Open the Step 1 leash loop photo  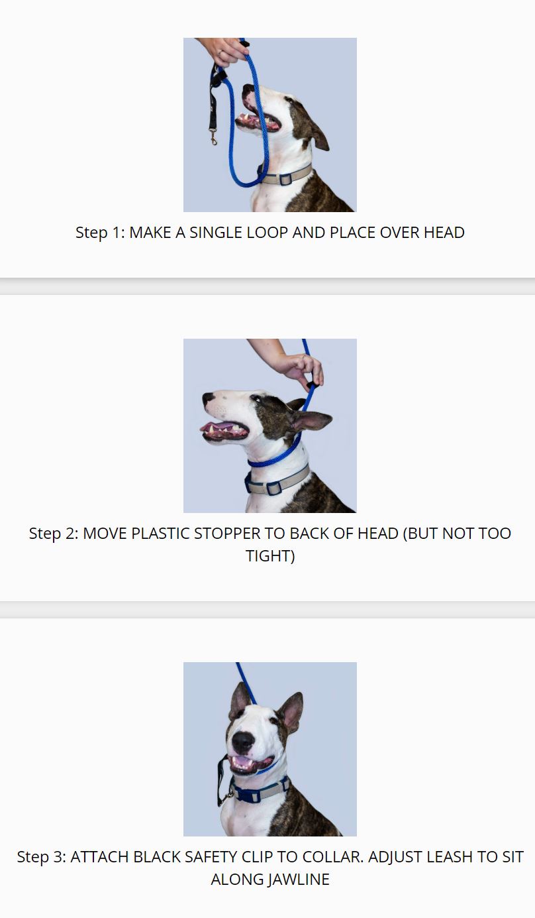coord(270,125)
